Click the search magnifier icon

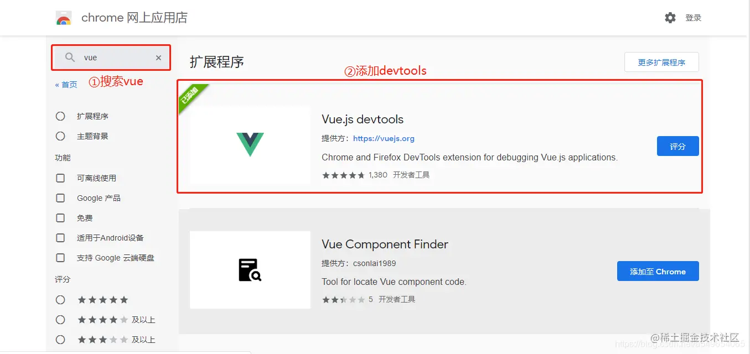[70, 58]
